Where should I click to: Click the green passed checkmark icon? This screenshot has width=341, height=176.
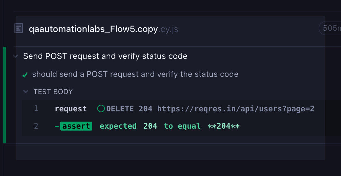pos(25,75)
